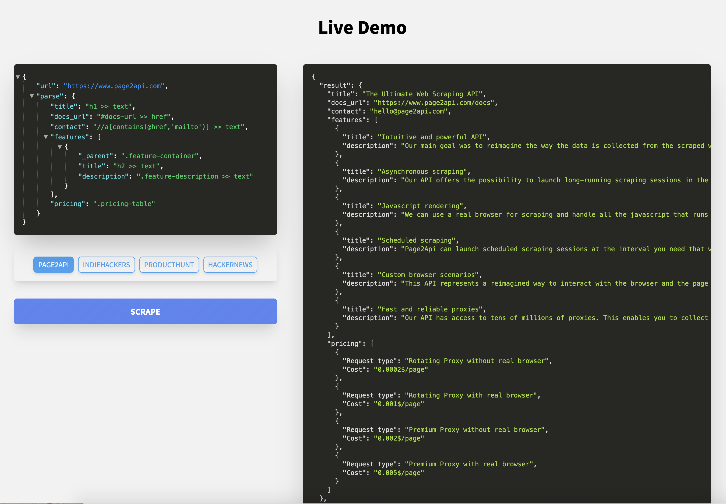Switch to the HACKERNEWS demo tab
This screenshot has height=504, width=726.
coord(230,265)
